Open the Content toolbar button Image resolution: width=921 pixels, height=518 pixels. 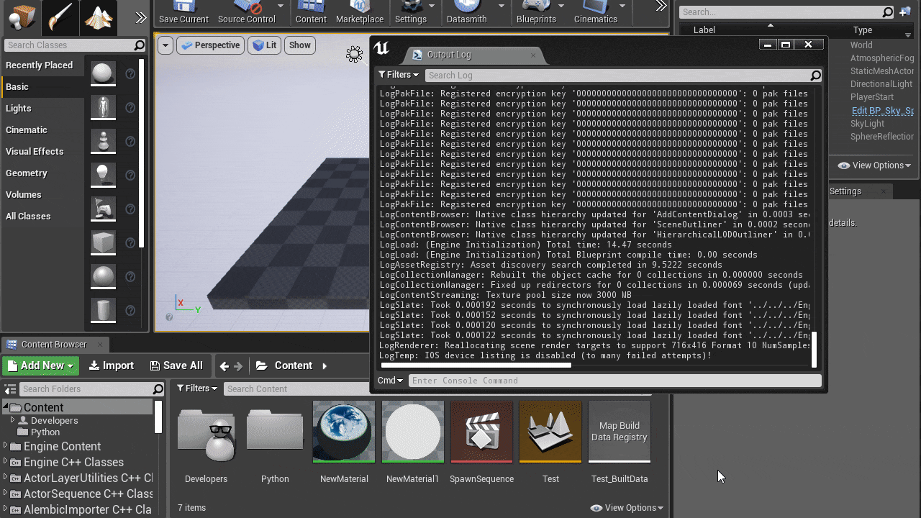(311, 12)
